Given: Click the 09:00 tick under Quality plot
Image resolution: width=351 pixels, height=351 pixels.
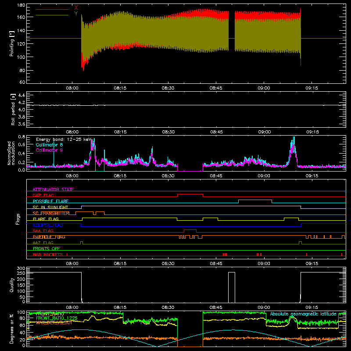Looking at the screenshot, I should (264, 308).
